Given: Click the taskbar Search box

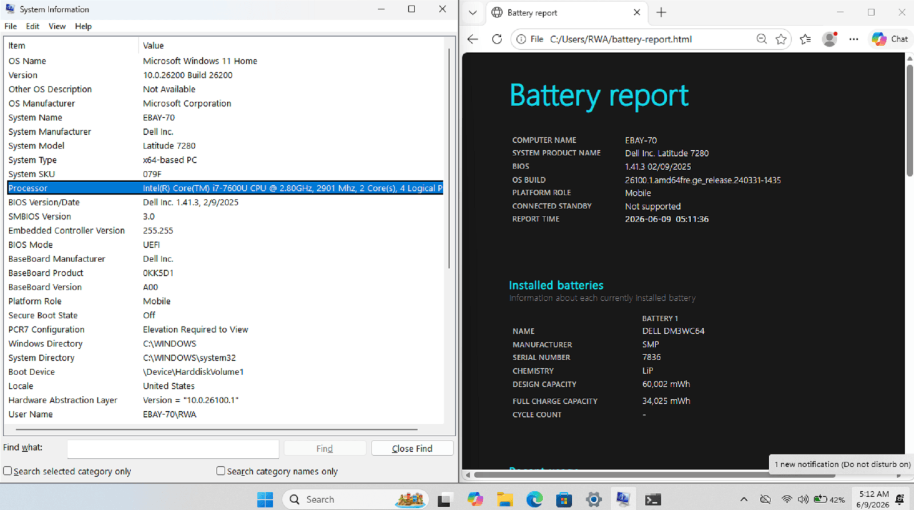Looking at the screenshot, I should pos(356,499).
